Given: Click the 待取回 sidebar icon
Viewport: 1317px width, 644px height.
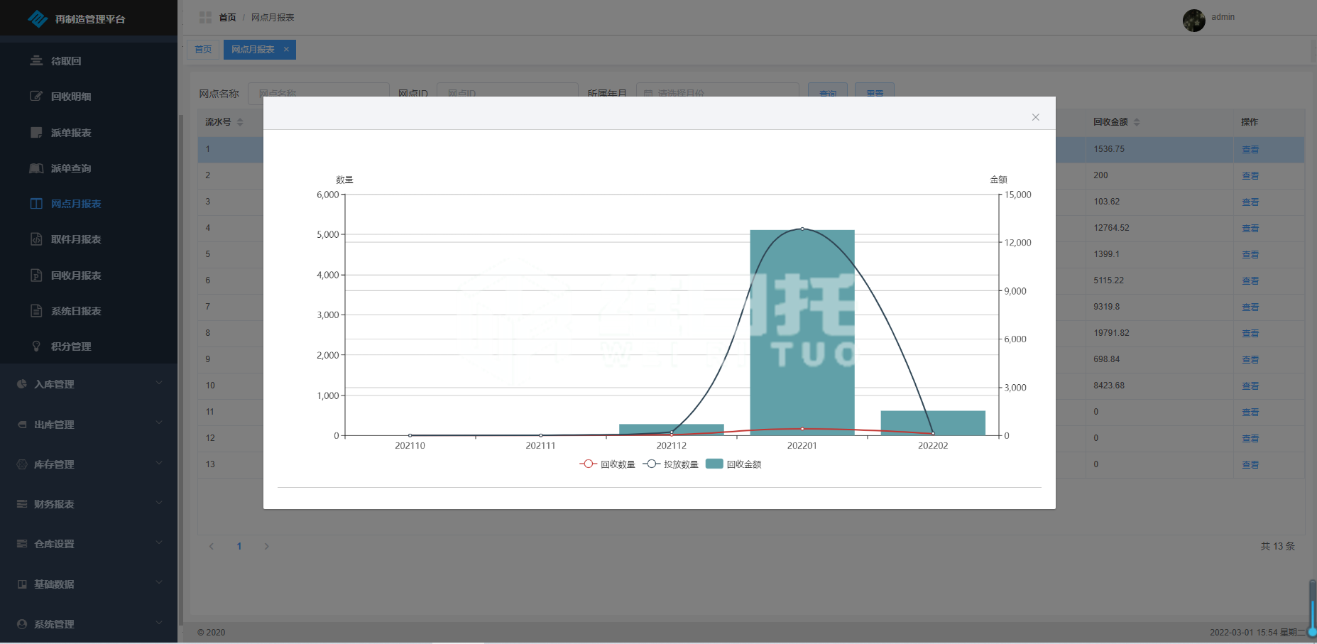Looking at the screenshot, I should point(36,61).
